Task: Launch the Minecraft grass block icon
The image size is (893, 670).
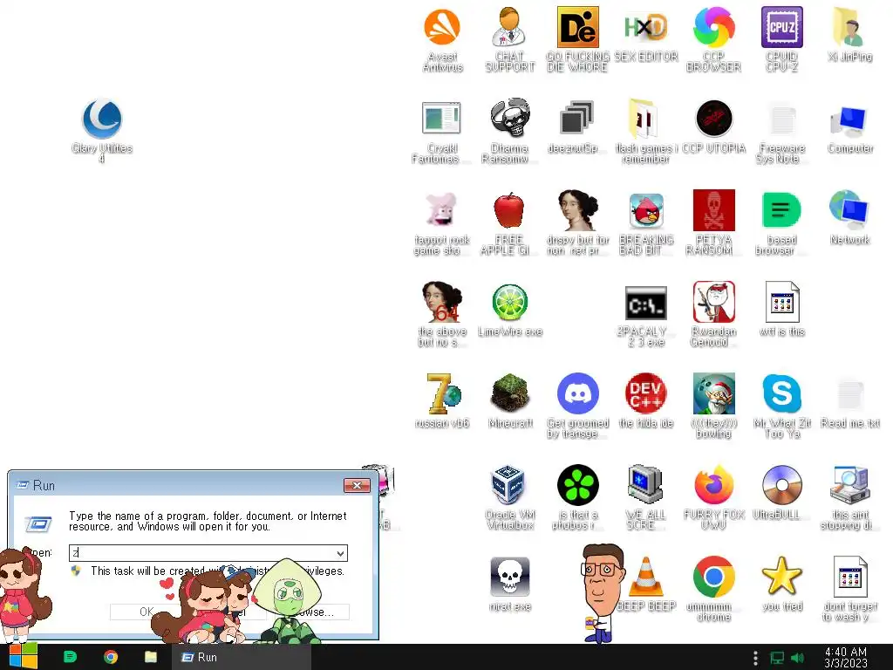Action: tap(509, 393)
